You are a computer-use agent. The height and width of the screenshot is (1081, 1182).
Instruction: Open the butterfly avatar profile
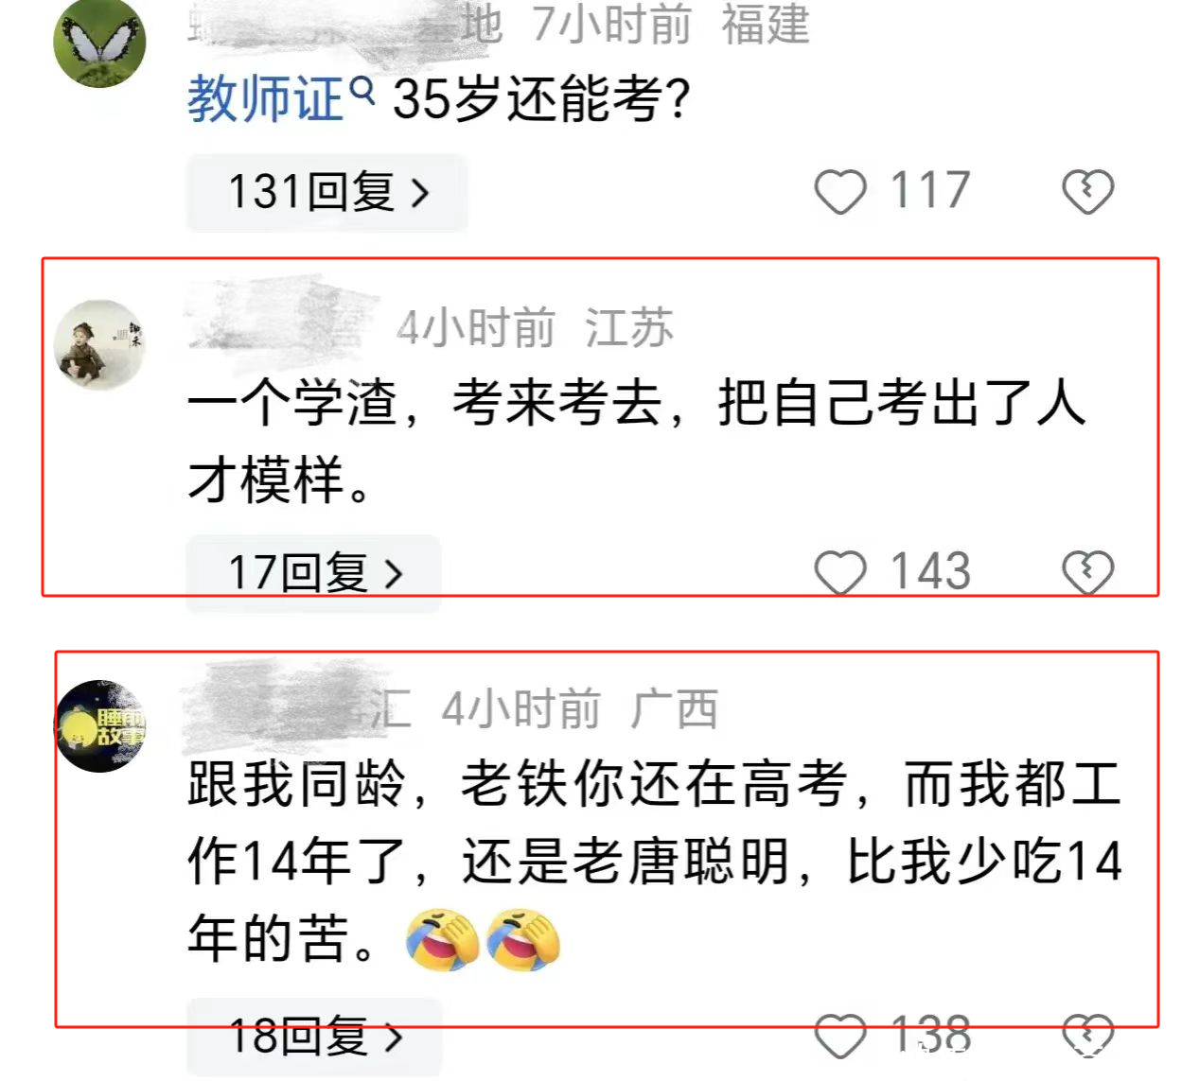[99, 43]
